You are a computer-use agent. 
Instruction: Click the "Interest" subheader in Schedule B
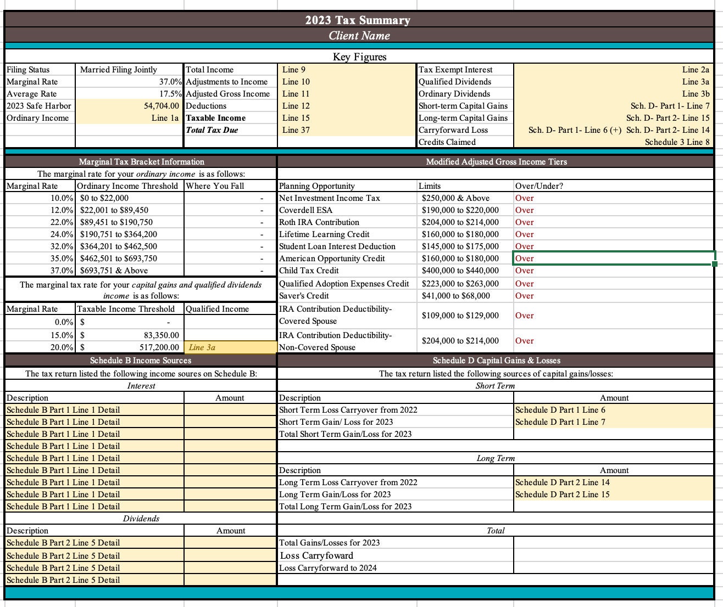pyautogui.click(x=141, y=386)
